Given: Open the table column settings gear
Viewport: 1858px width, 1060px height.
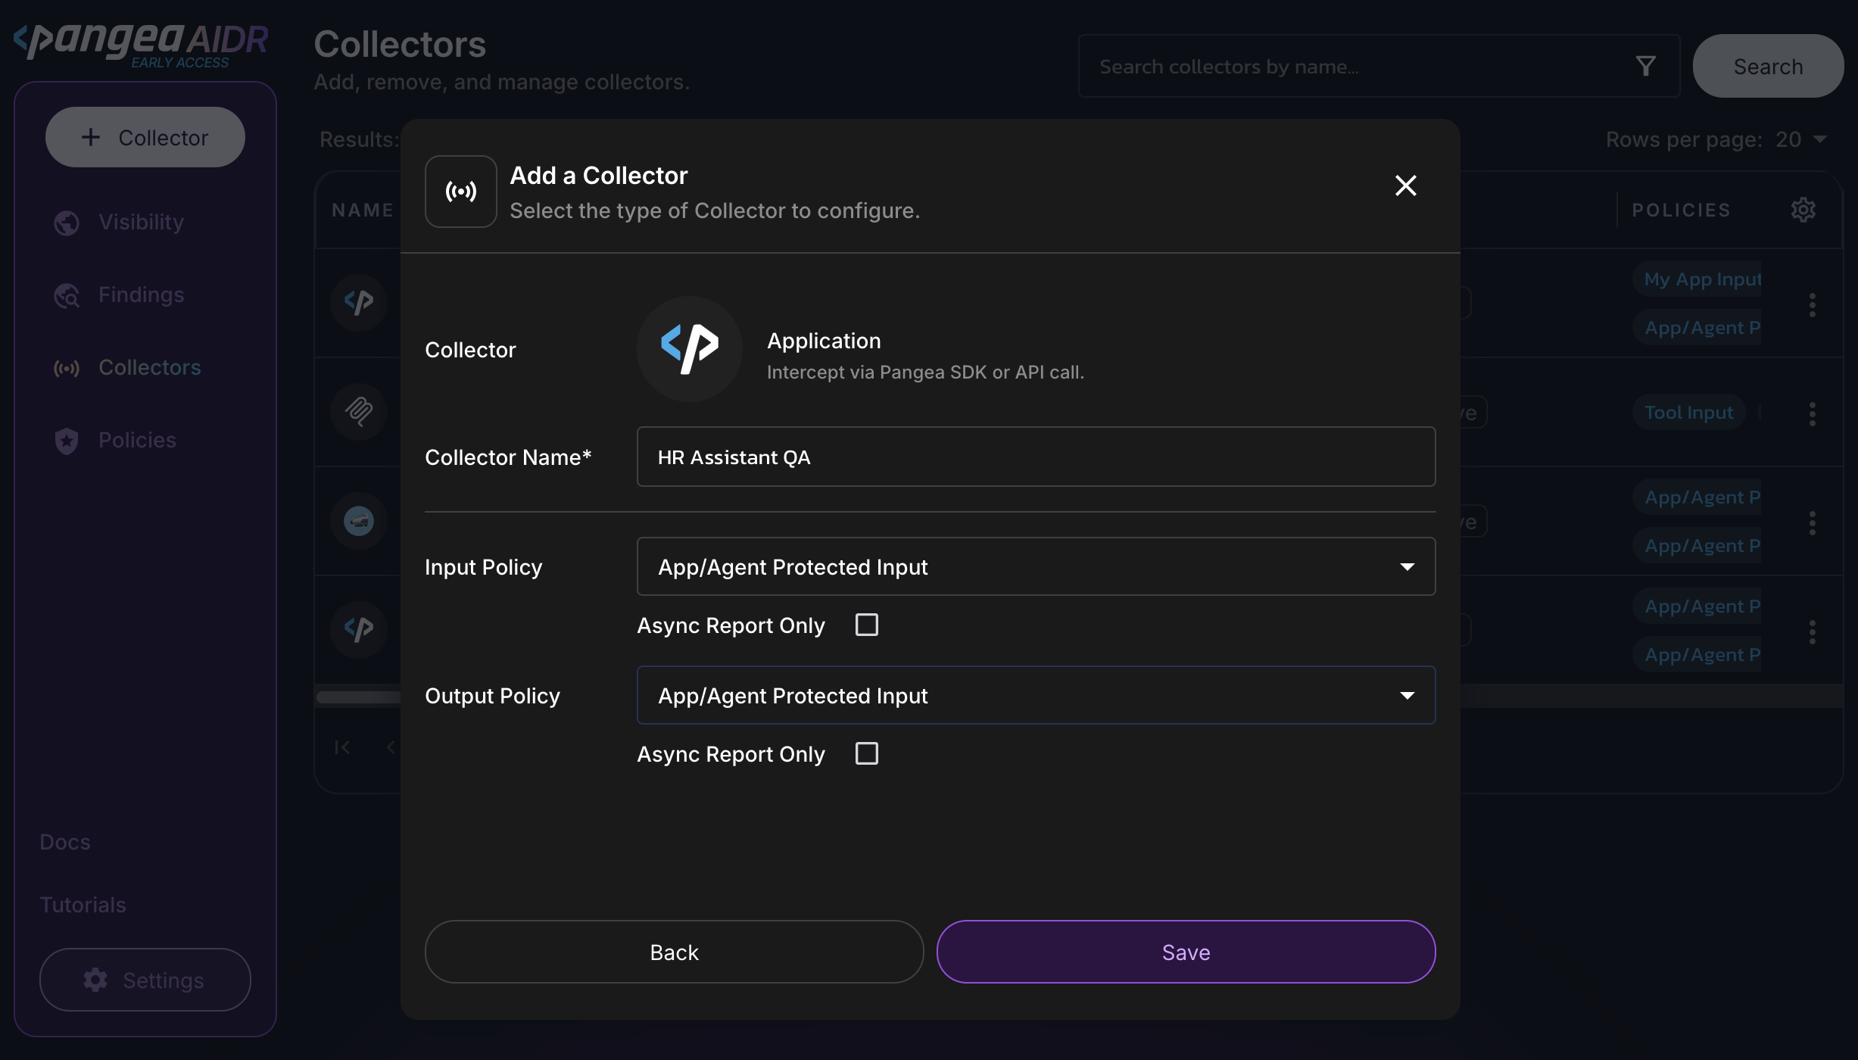Looking at the screenshot, I should (x=1803, y=210).
